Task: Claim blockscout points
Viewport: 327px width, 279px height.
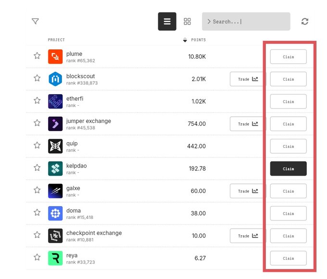Action: (x=288, y=79)
